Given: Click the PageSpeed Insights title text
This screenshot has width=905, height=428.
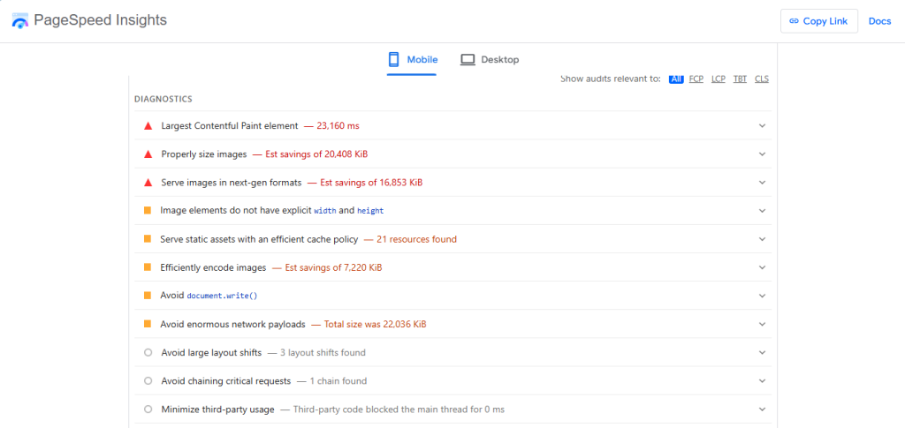Looking at the screenshot, I should (101, 20).
